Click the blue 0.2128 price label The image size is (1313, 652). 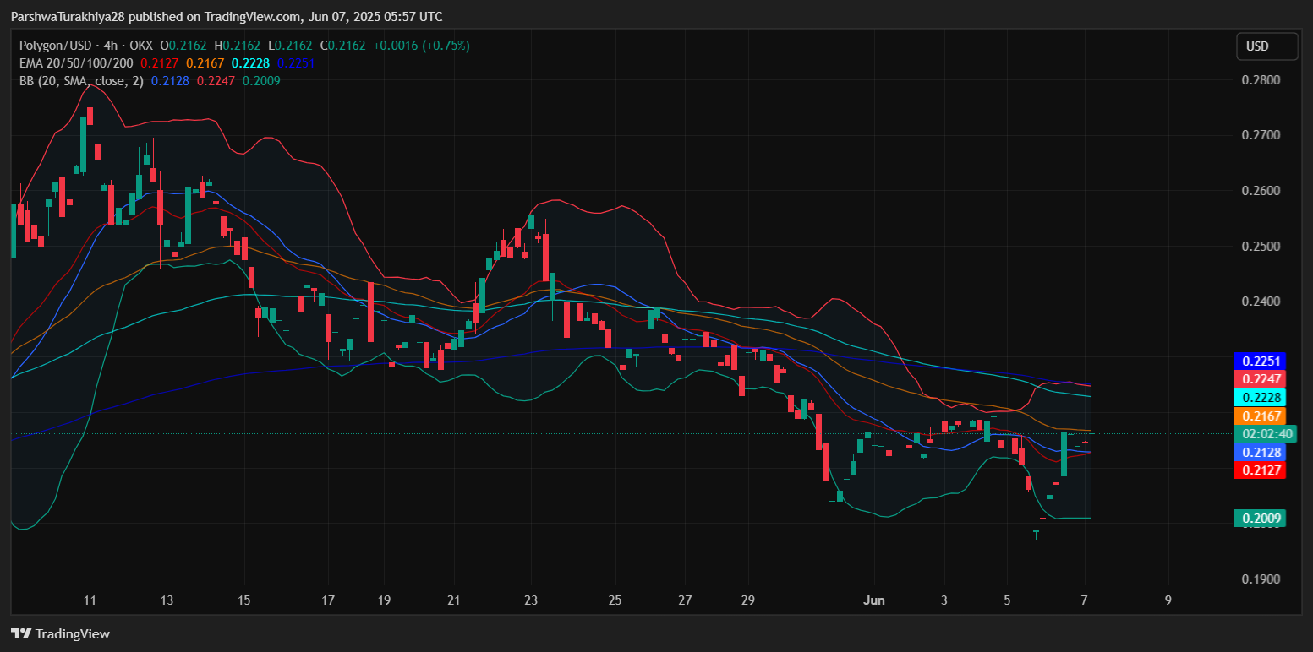[1259, 453]
